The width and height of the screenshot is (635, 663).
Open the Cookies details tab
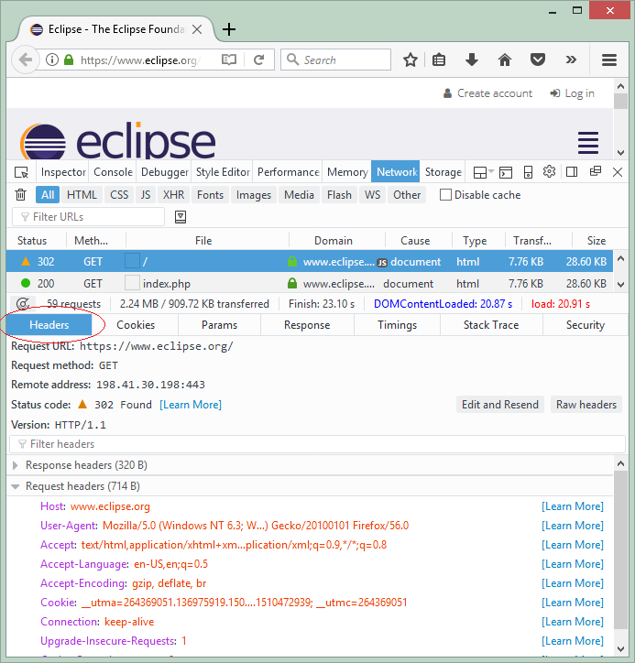point(136,325)
